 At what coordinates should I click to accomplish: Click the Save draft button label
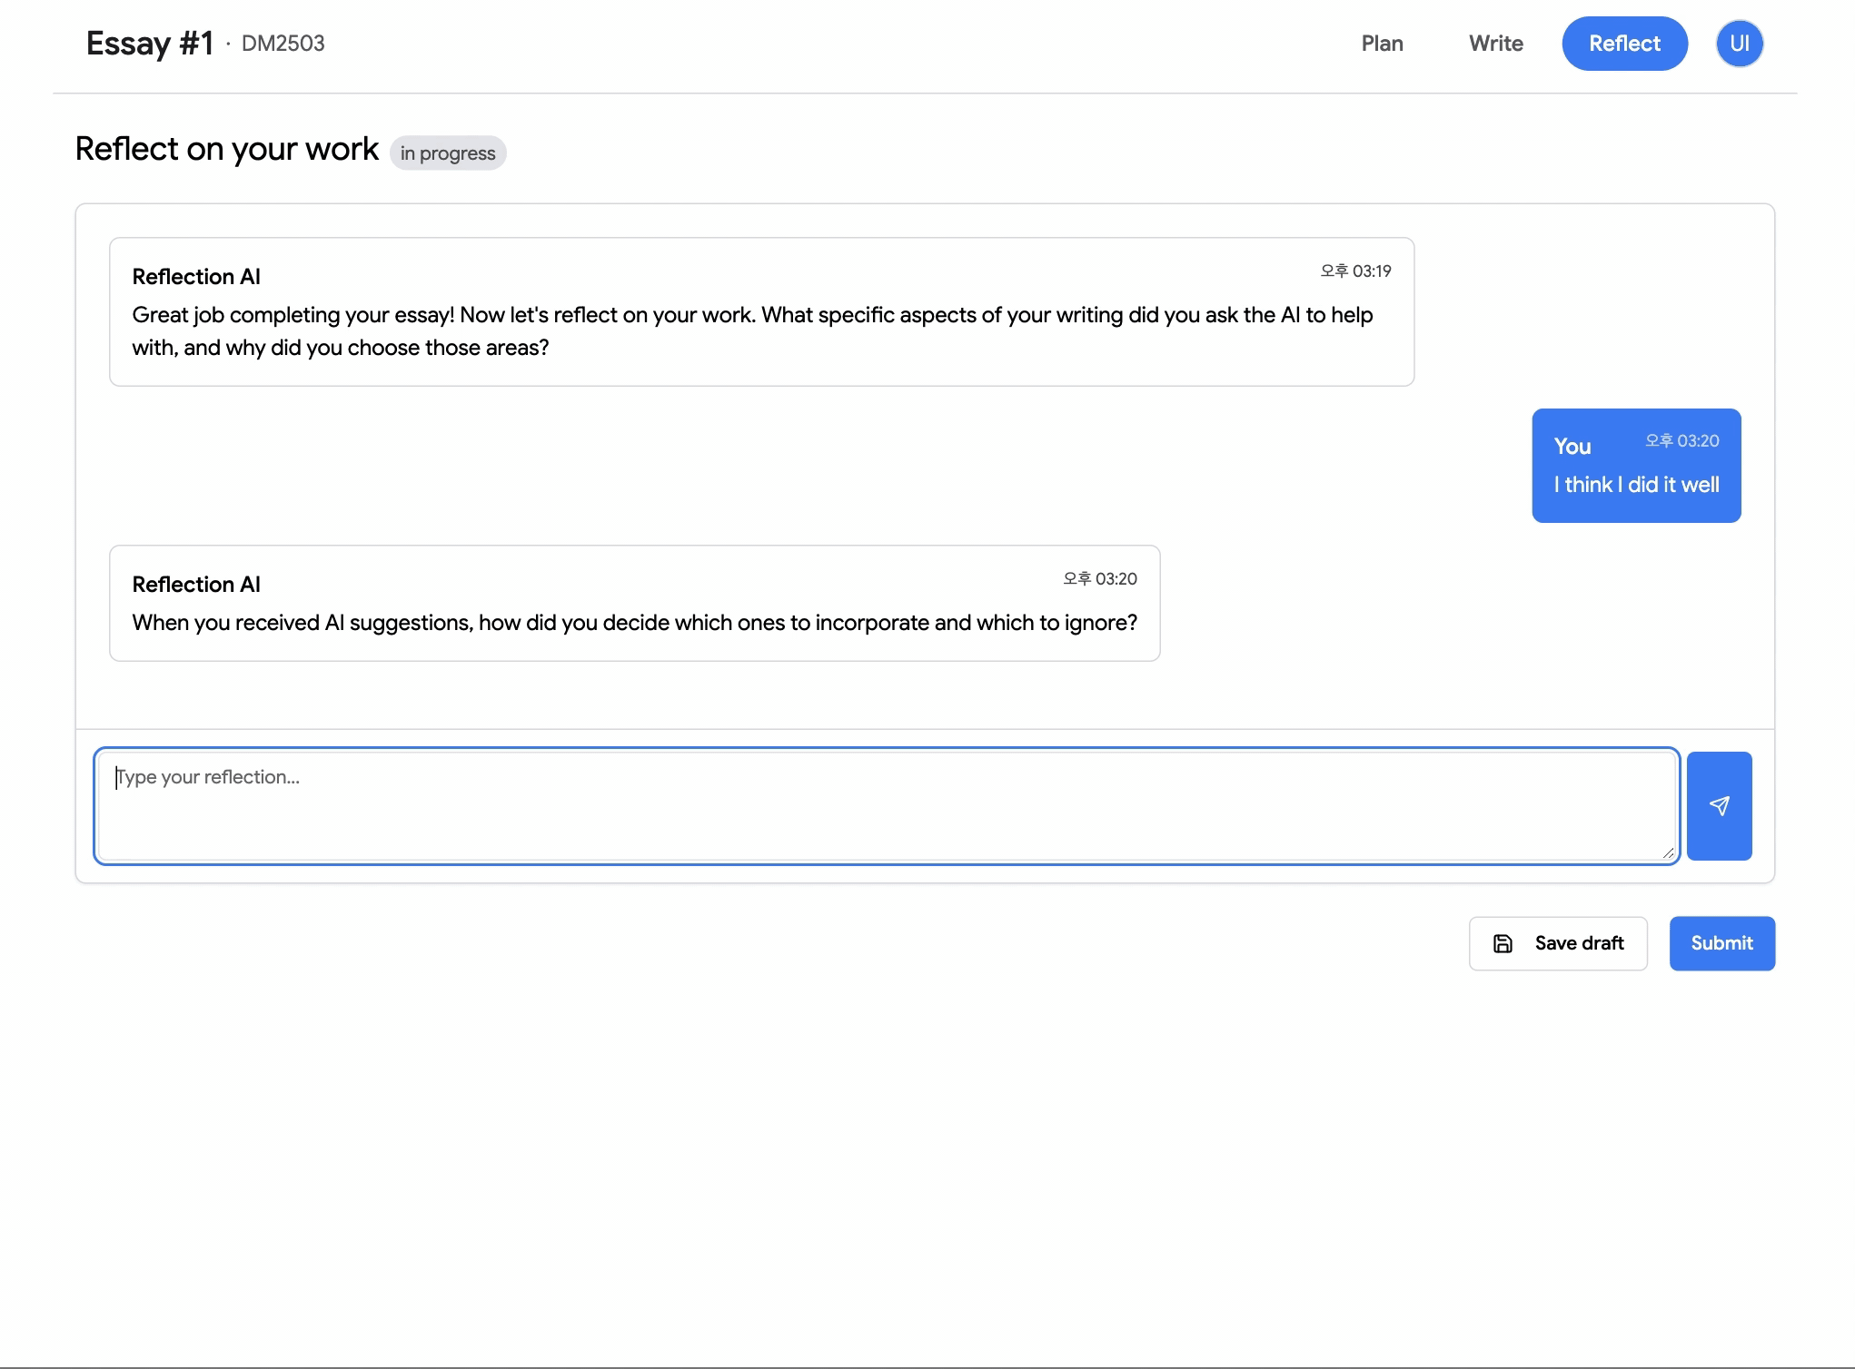[1579, 944]
